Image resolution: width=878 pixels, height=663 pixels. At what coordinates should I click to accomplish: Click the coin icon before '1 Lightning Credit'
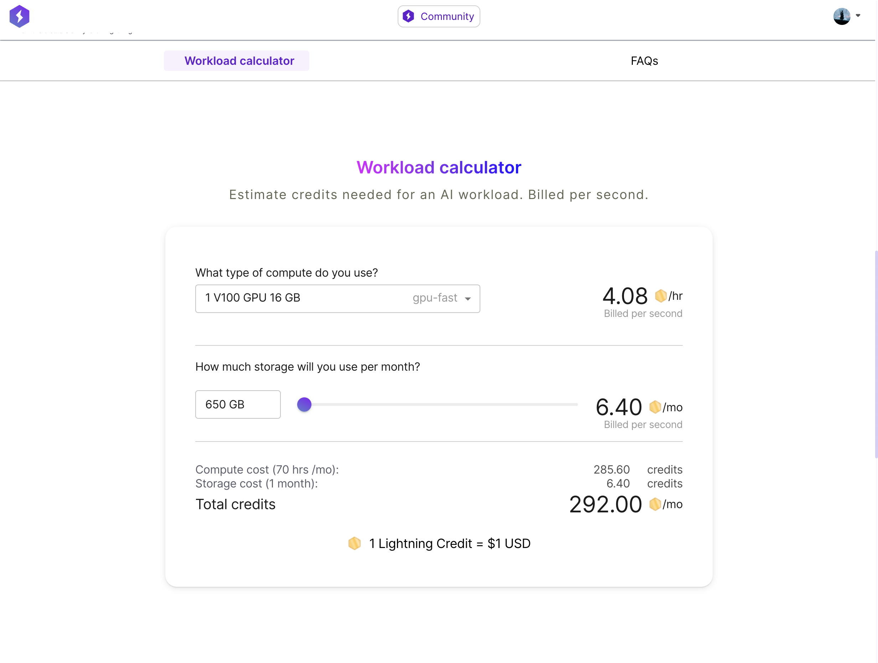pyautogui.click(x=354, y=543)
